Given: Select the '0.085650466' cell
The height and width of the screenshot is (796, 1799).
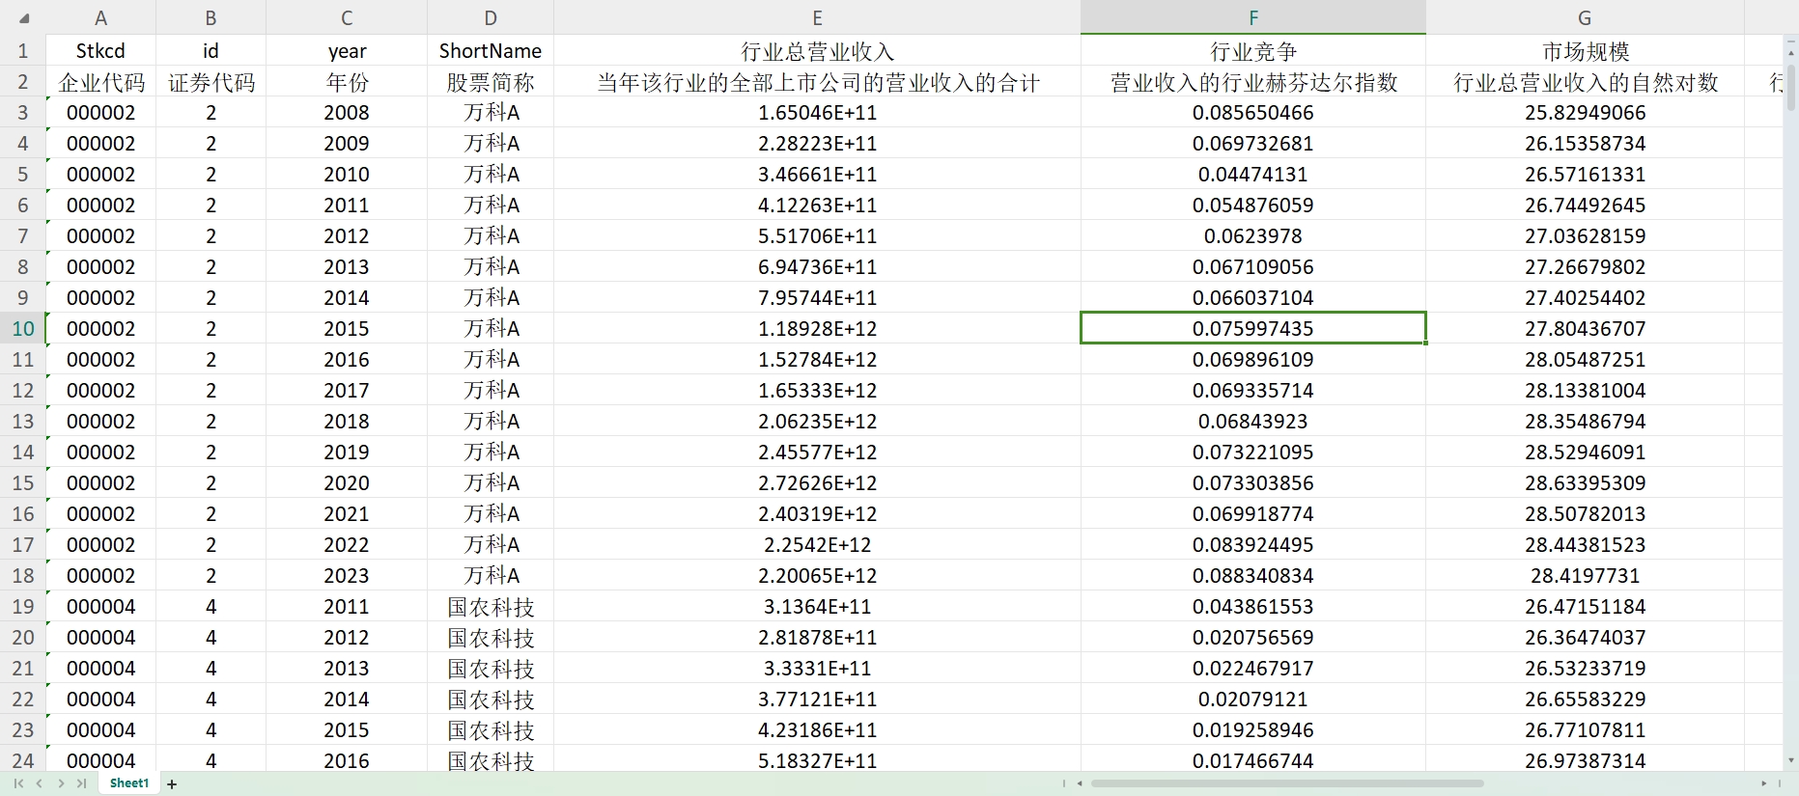Looking at the screenshot, I should click(x=1253, y=112).
